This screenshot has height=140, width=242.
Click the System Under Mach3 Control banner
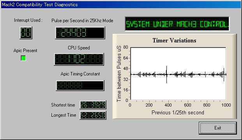(x=177, y=24)
